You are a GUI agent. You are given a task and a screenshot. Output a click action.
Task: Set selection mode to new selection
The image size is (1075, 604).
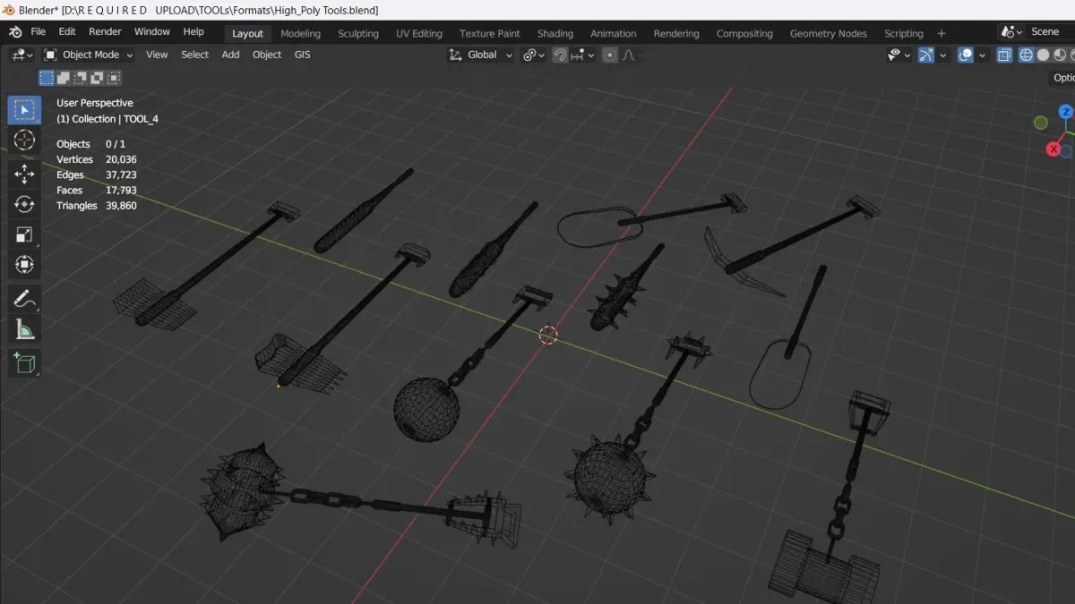click(x=46, y=78)
